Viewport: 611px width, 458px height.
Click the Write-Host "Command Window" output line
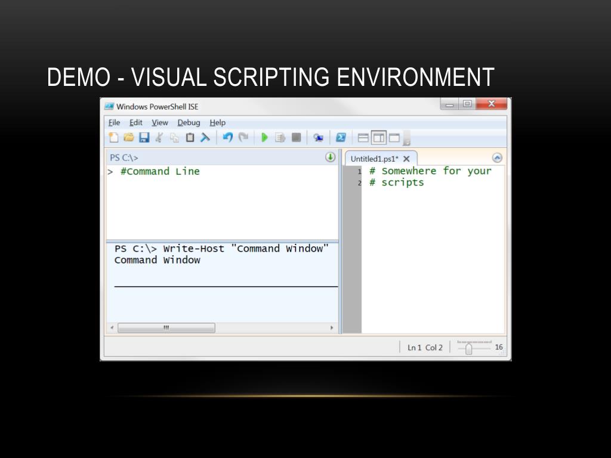[221, 249]
